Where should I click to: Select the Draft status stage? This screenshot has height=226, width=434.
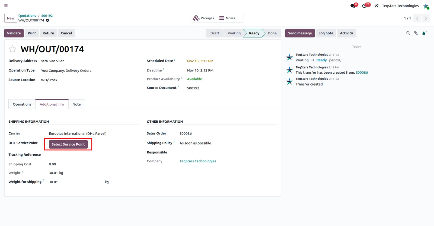(x=215, y=33)
